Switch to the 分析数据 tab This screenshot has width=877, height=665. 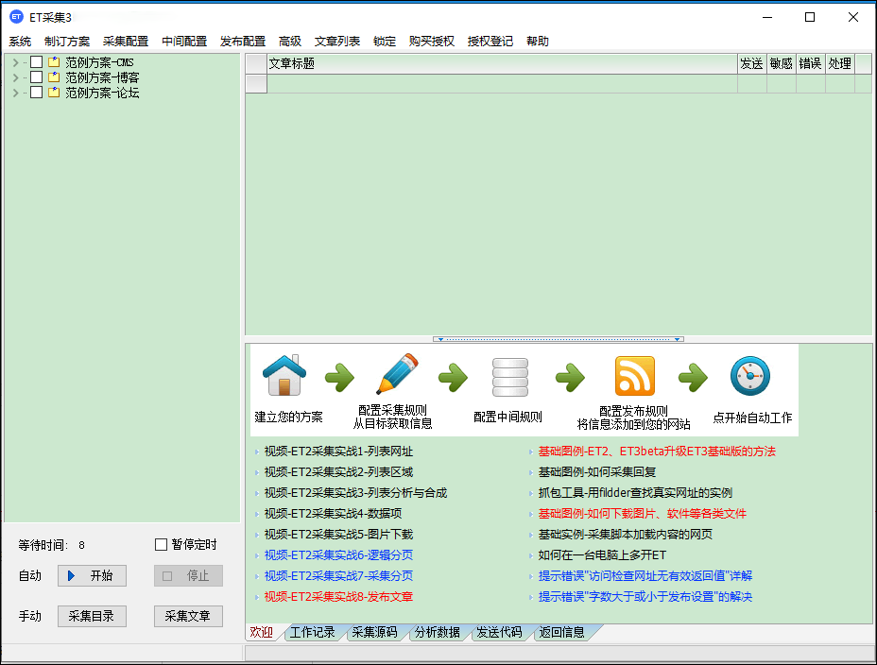click(x=438, y=632)
